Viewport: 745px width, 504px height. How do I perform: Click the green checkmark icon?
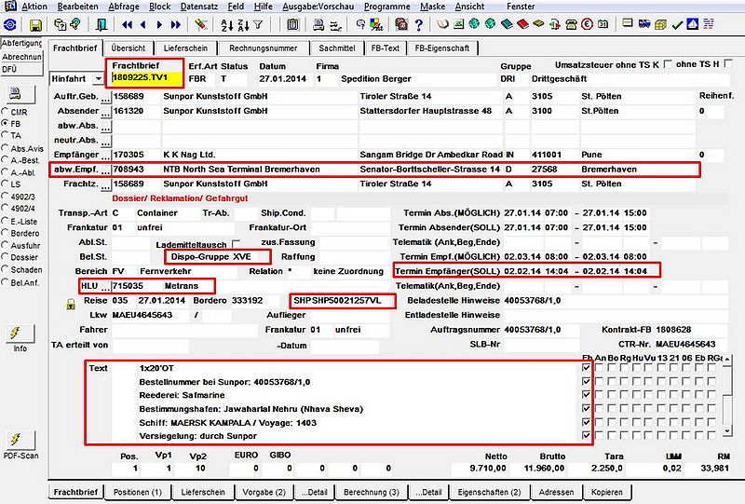[678, 25]
